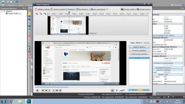Click the red grid tool icon
The image size is (185, 104).
(29, 36)
